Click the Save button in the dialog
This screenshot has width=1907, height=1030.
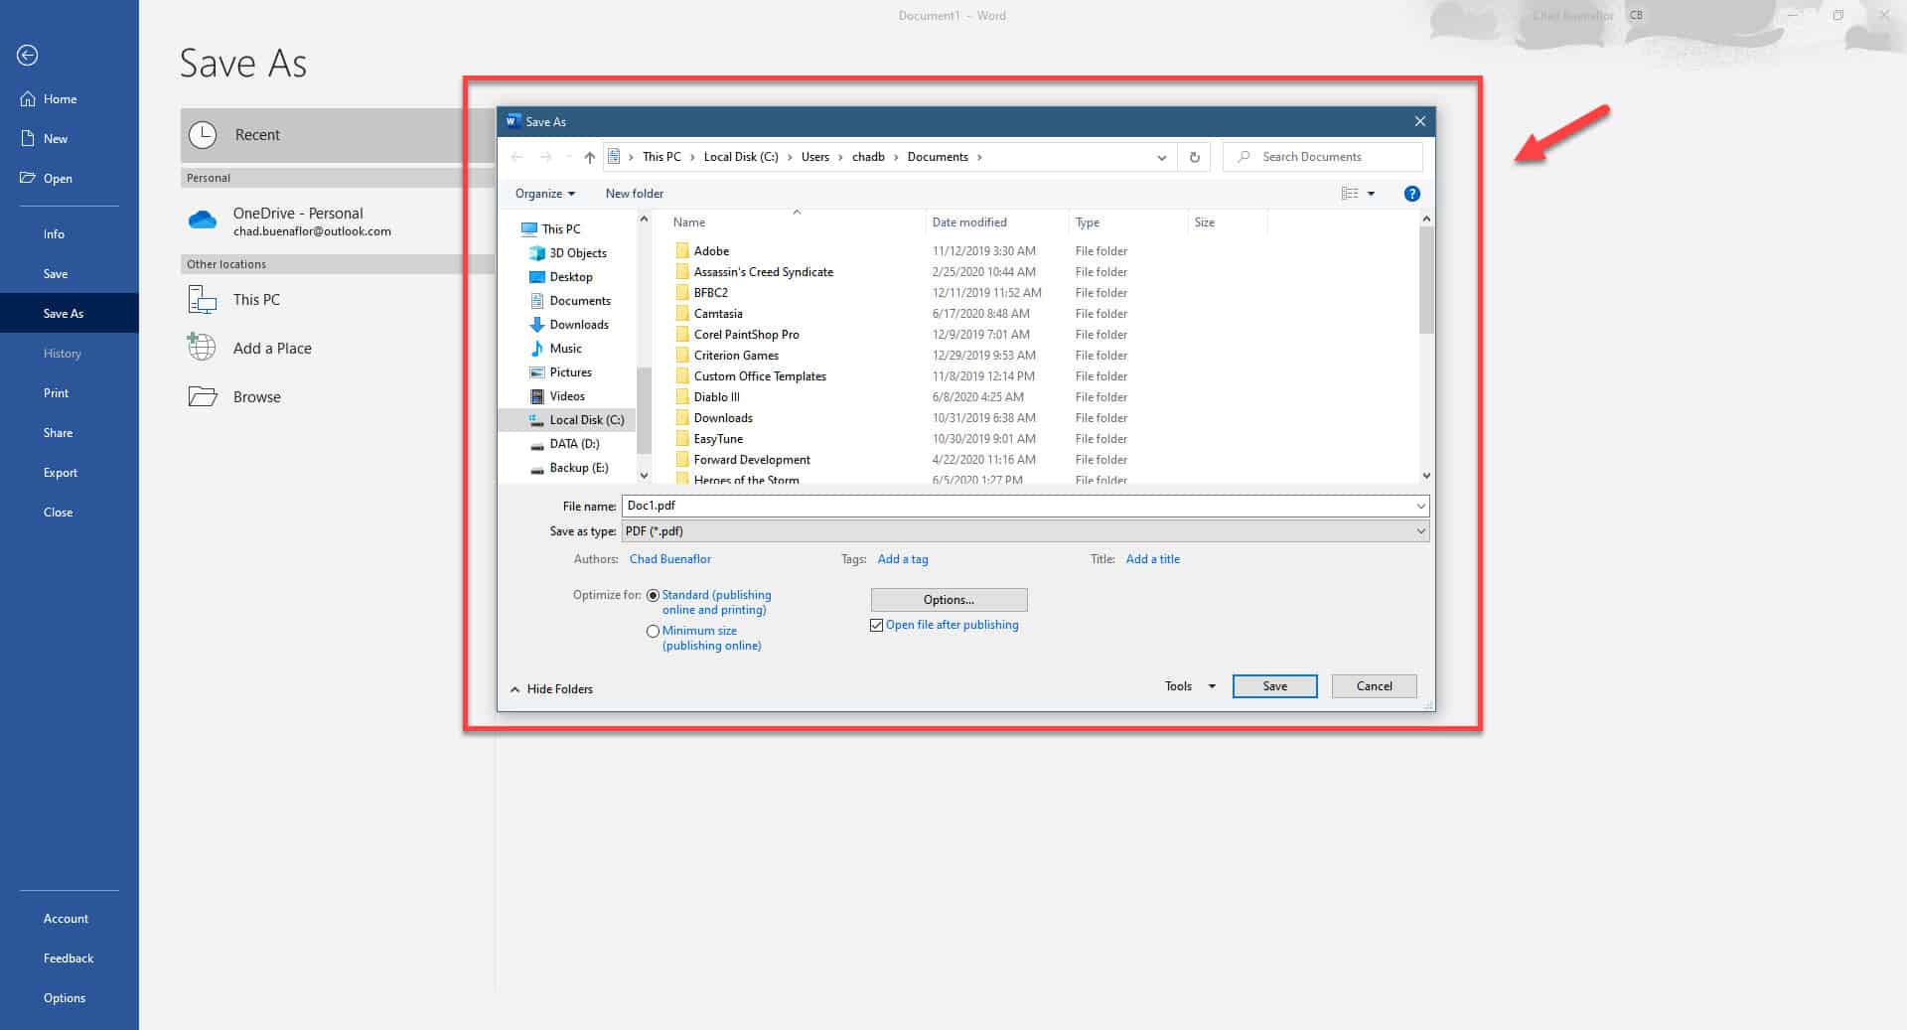pyautogui.click(x=1274, y=686)
